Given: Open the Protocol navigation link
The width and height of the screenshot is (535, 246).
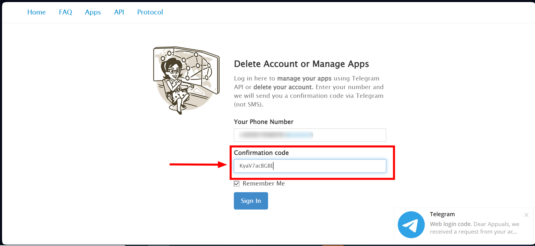Looking at the screenshot, I should point(150,12).
